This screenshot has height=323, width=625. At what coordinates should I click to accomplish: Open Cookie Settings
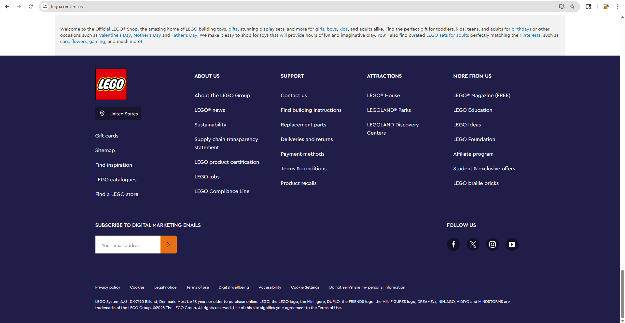point(305,287)
